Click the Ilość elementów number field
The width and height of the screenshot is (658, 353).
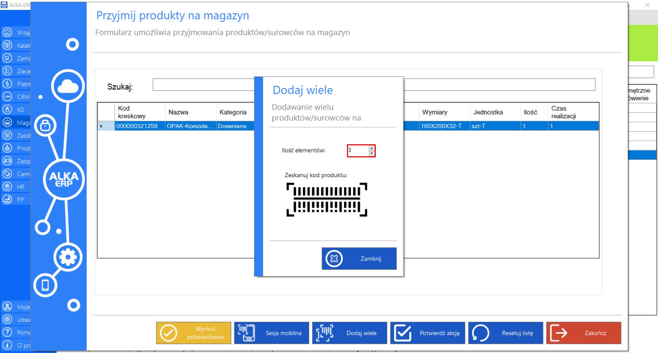pos(358,151)
